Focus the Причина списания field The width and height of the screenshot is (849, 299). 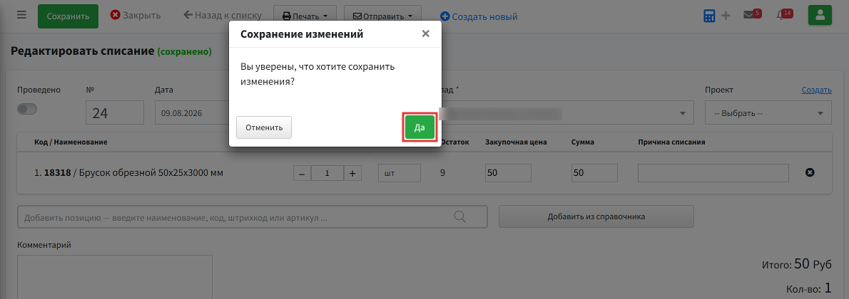(713, 173)
